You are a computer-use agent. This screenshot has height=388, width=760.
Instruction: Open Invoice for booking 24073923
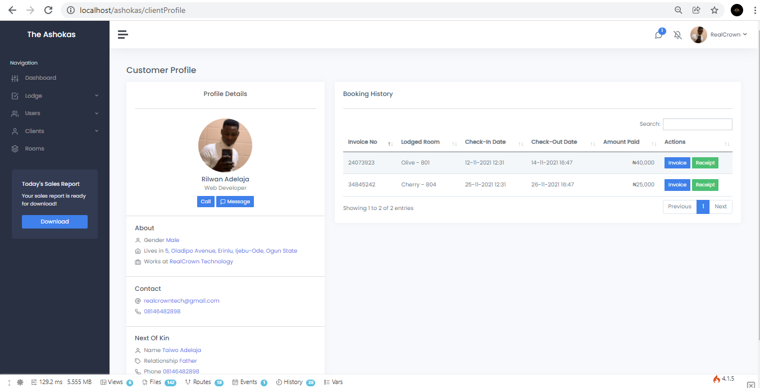point(677,163)
